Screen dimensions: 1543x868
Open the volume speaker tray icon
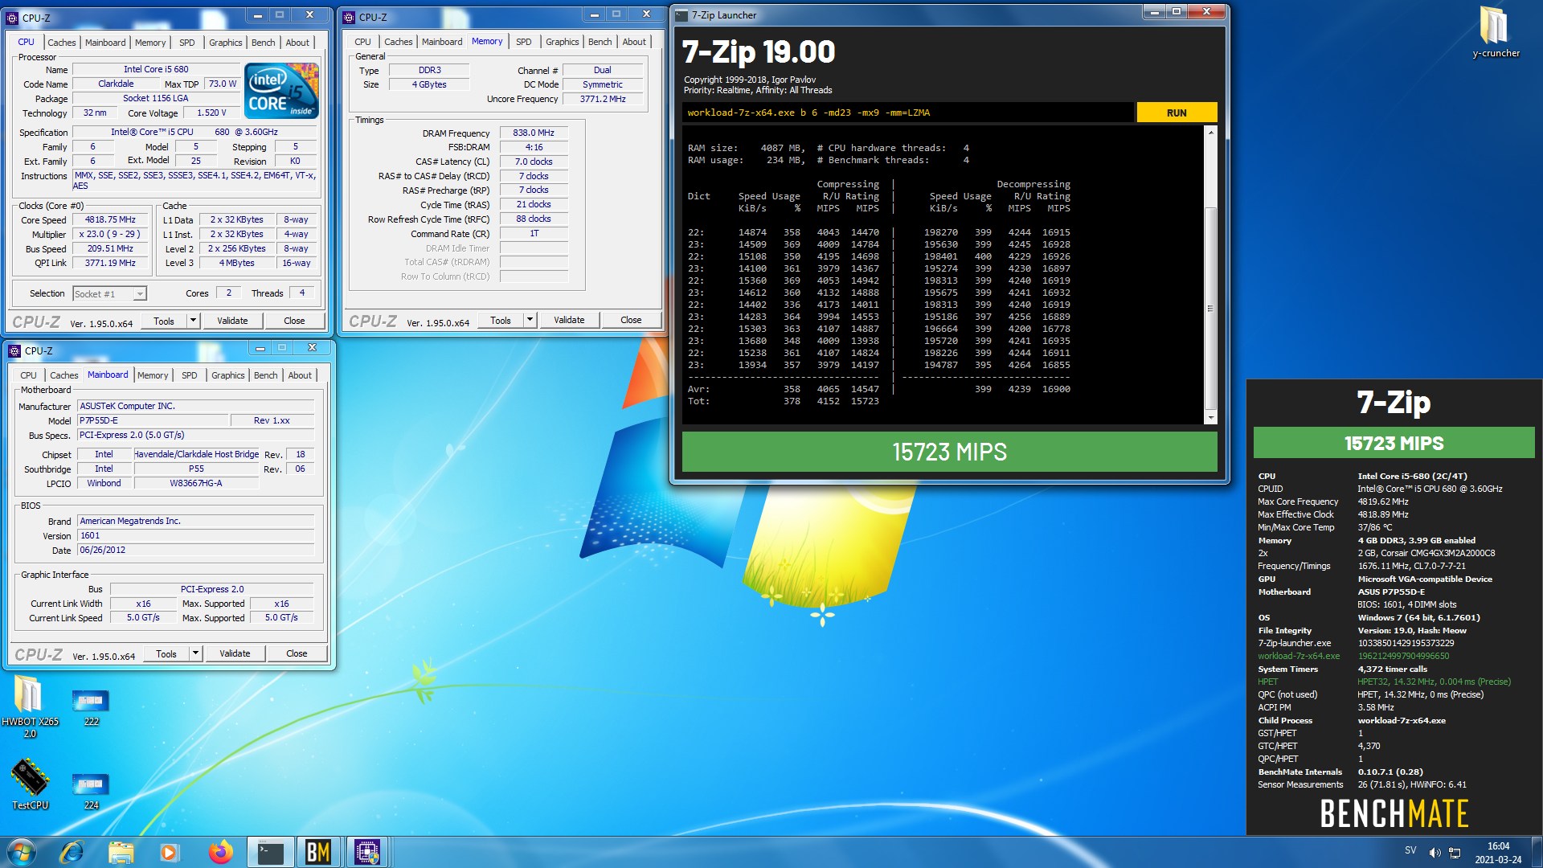[x=1435, y=853]
